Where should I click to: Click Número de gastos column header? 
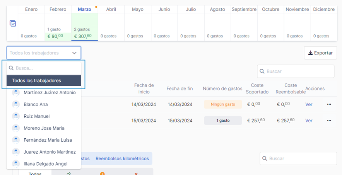coord(223,88)
